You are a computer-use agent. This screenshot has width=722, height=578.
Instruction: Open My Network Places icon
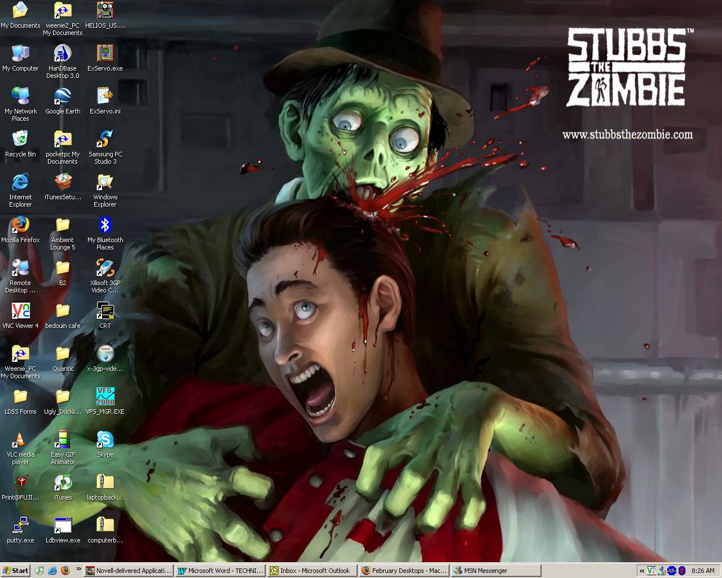(20, 104)
